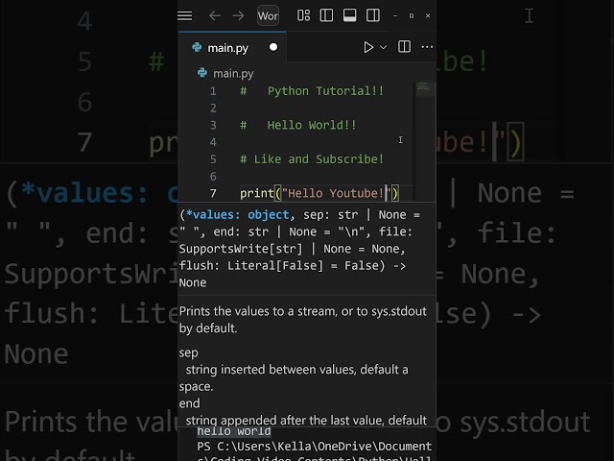Click line number 1 in gutter
The image size is (614, 461).
tap(213, 91)
